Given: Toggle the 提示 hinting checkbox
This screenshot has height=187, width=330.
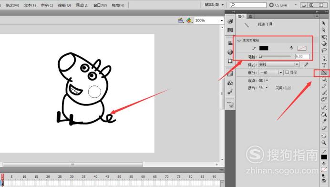Looking at the screenshot, I should (287, 72).
